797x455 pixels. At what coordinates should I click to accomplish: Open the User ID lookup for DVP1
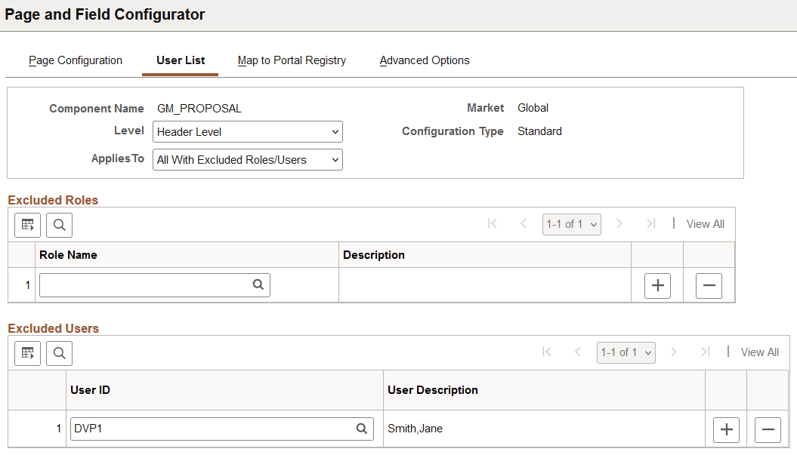(362, 429)
